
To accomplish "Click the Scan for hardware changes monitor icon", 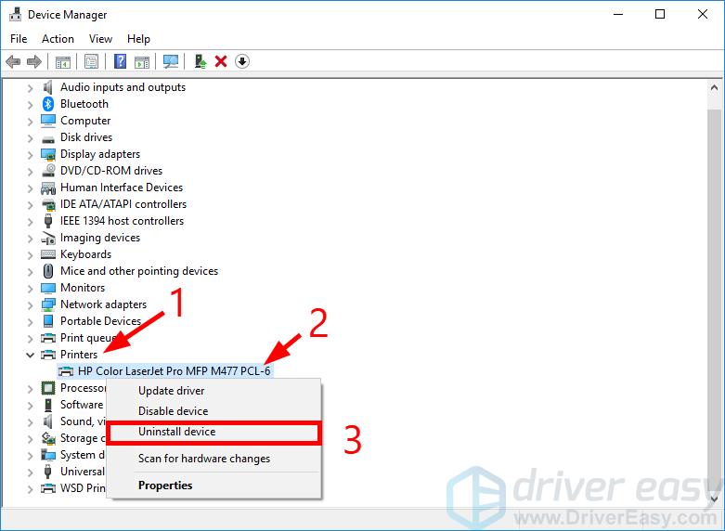I will click(x=171, y=61).
